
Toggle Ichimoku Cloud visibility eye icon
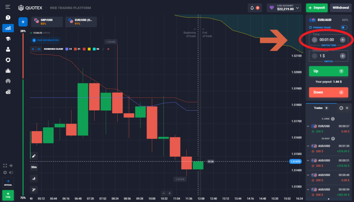tap(39, 49)
